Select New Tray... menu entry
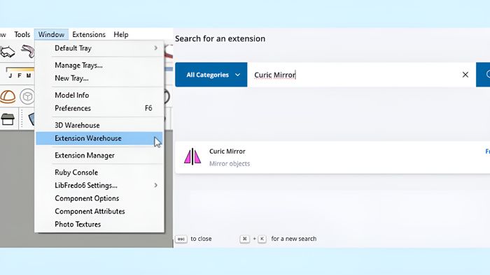 99,78
